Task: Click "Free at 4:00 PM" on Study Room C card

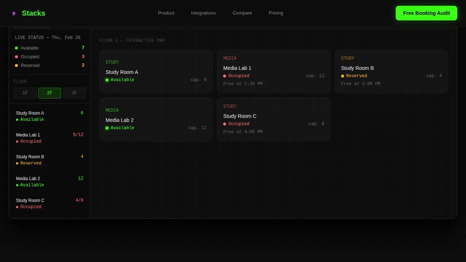Action: click(x=243, y=132)
